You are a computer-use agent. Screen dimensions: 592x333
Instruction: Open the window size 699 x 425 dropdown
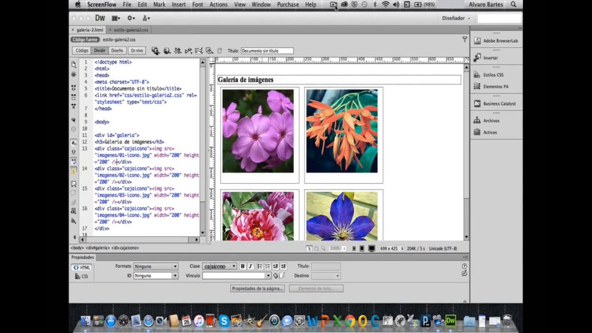392,248
